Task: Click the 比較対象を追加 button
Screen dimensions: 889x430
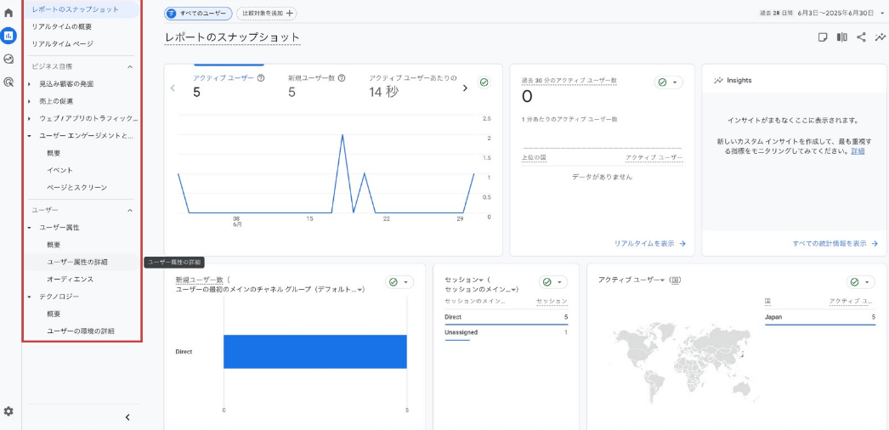Action: tap(266, 14)
